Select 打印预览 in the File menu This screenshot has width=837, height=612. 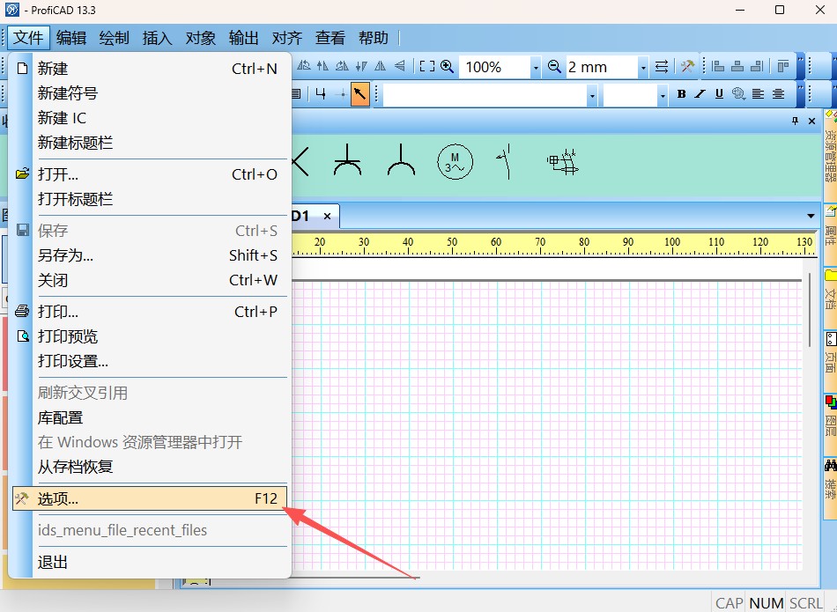point(68,336)
